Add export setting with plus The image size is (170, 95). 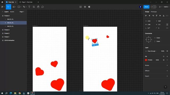167,76
